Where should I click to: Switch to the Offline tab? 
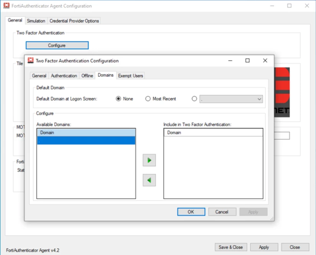pyautogui.click(x=87, y=76)
